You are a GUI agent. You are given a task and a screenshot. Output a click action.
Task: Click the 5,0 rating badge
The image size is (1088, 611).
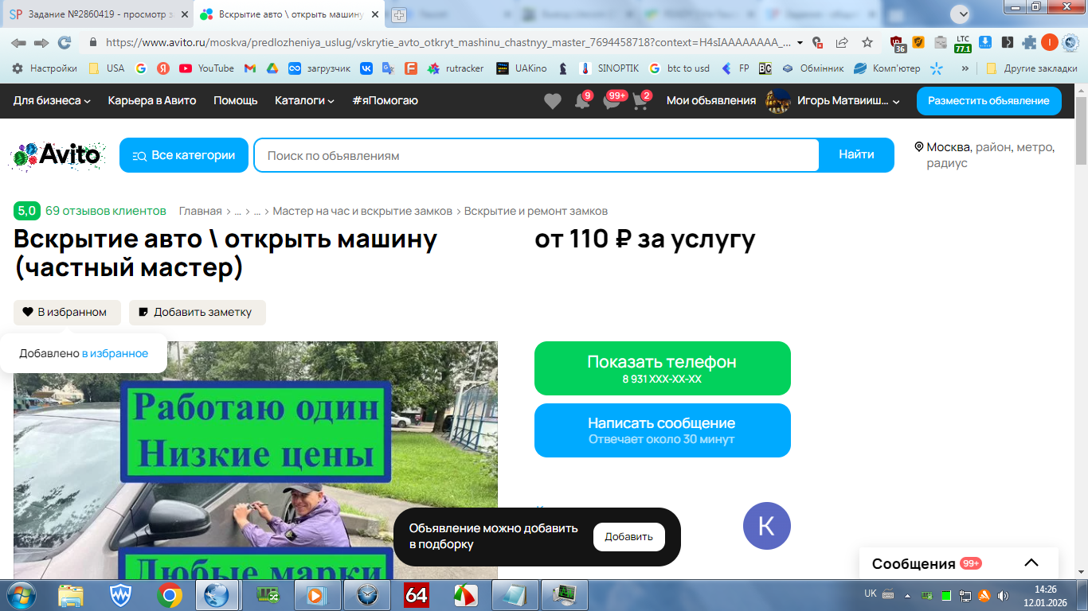[x=27, y=211]
